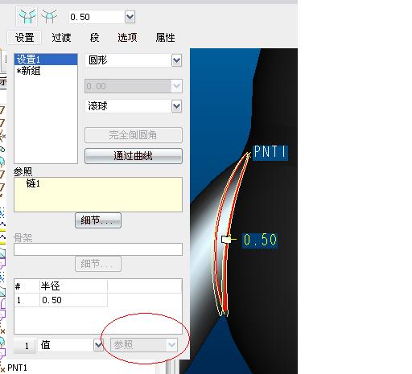Click the 细节... button under 参照

point(98,220)
